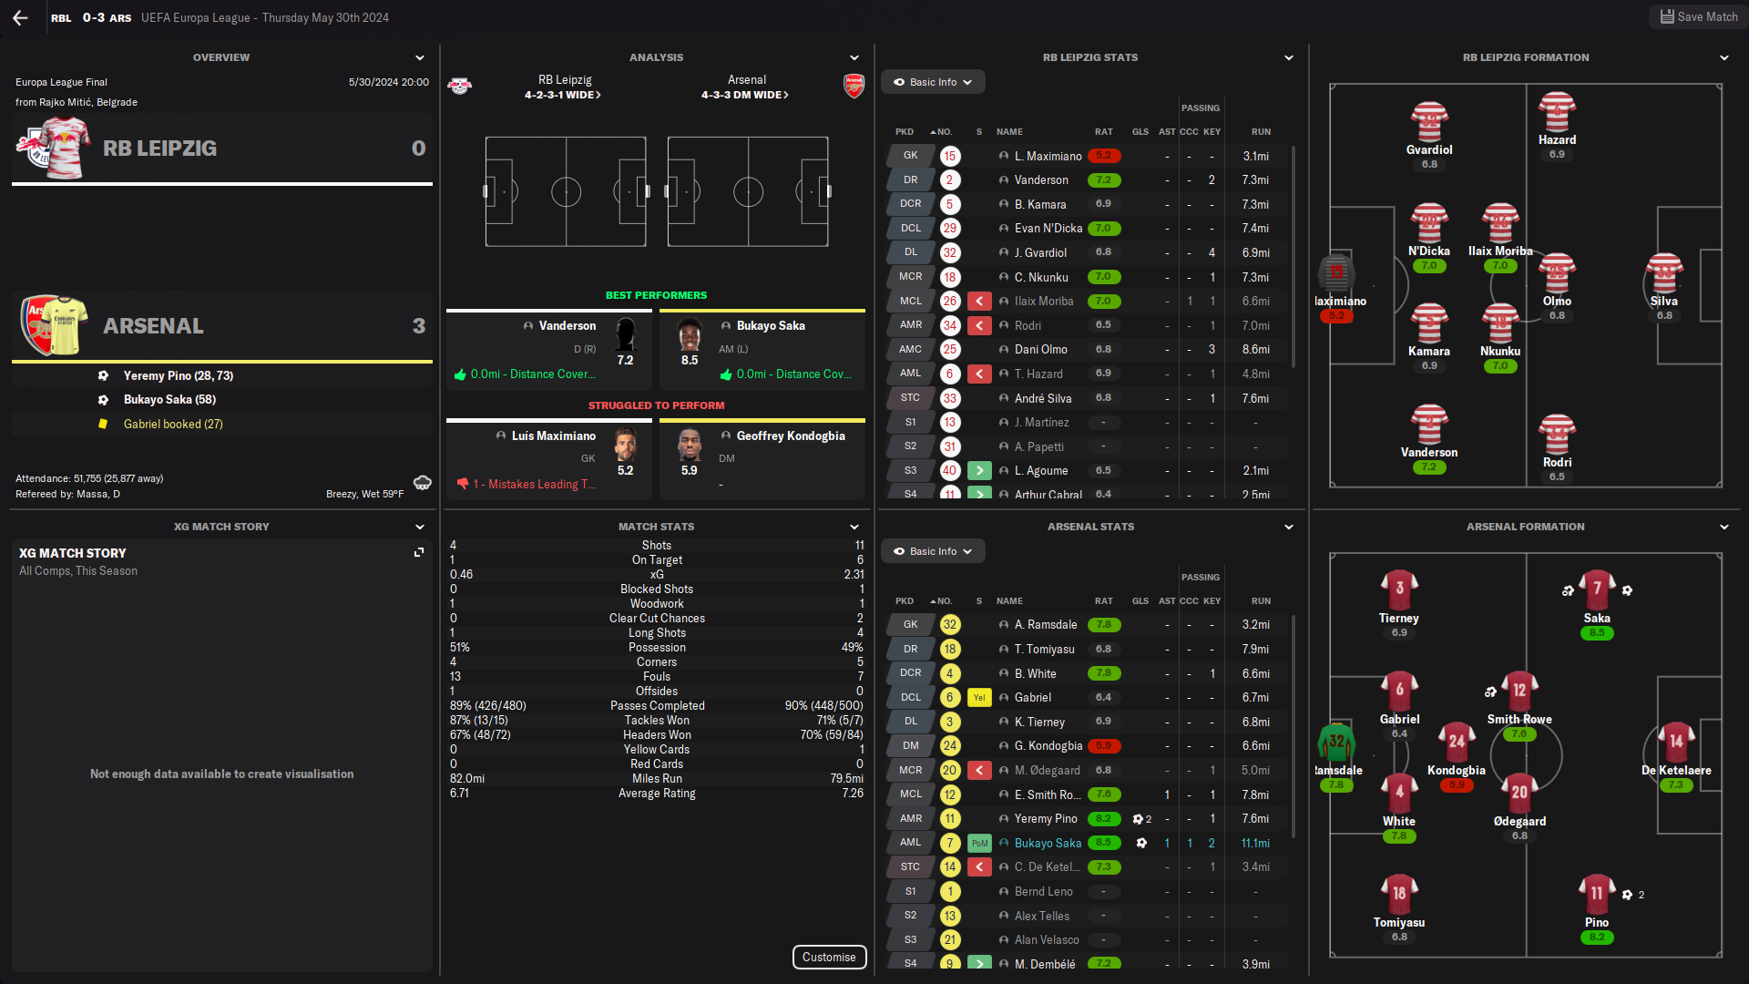Open Bukayo Saka best performer card
The height and width of the screenshot is (984, 1749).
click(x=762, y=351)
